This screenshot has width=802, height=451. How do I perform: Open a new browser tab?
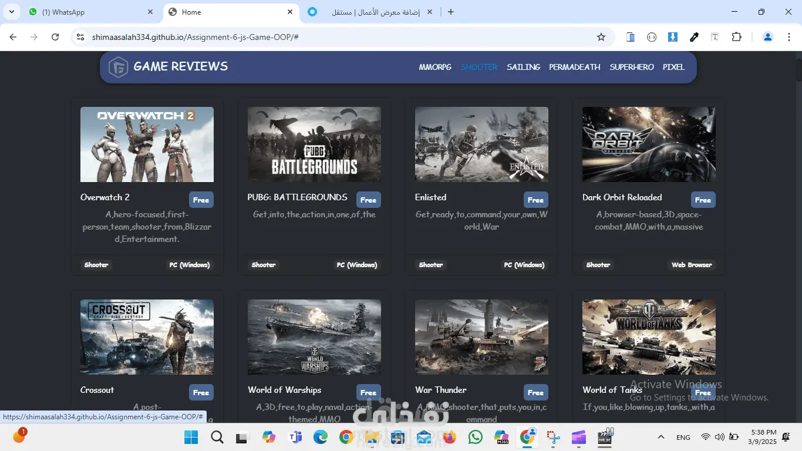coord(451,12)
